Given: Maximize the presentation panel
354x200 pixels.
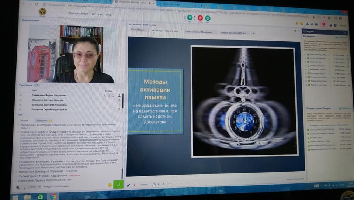Looking at the screenshot, I should pyautogui.click(x=295, y=31).
